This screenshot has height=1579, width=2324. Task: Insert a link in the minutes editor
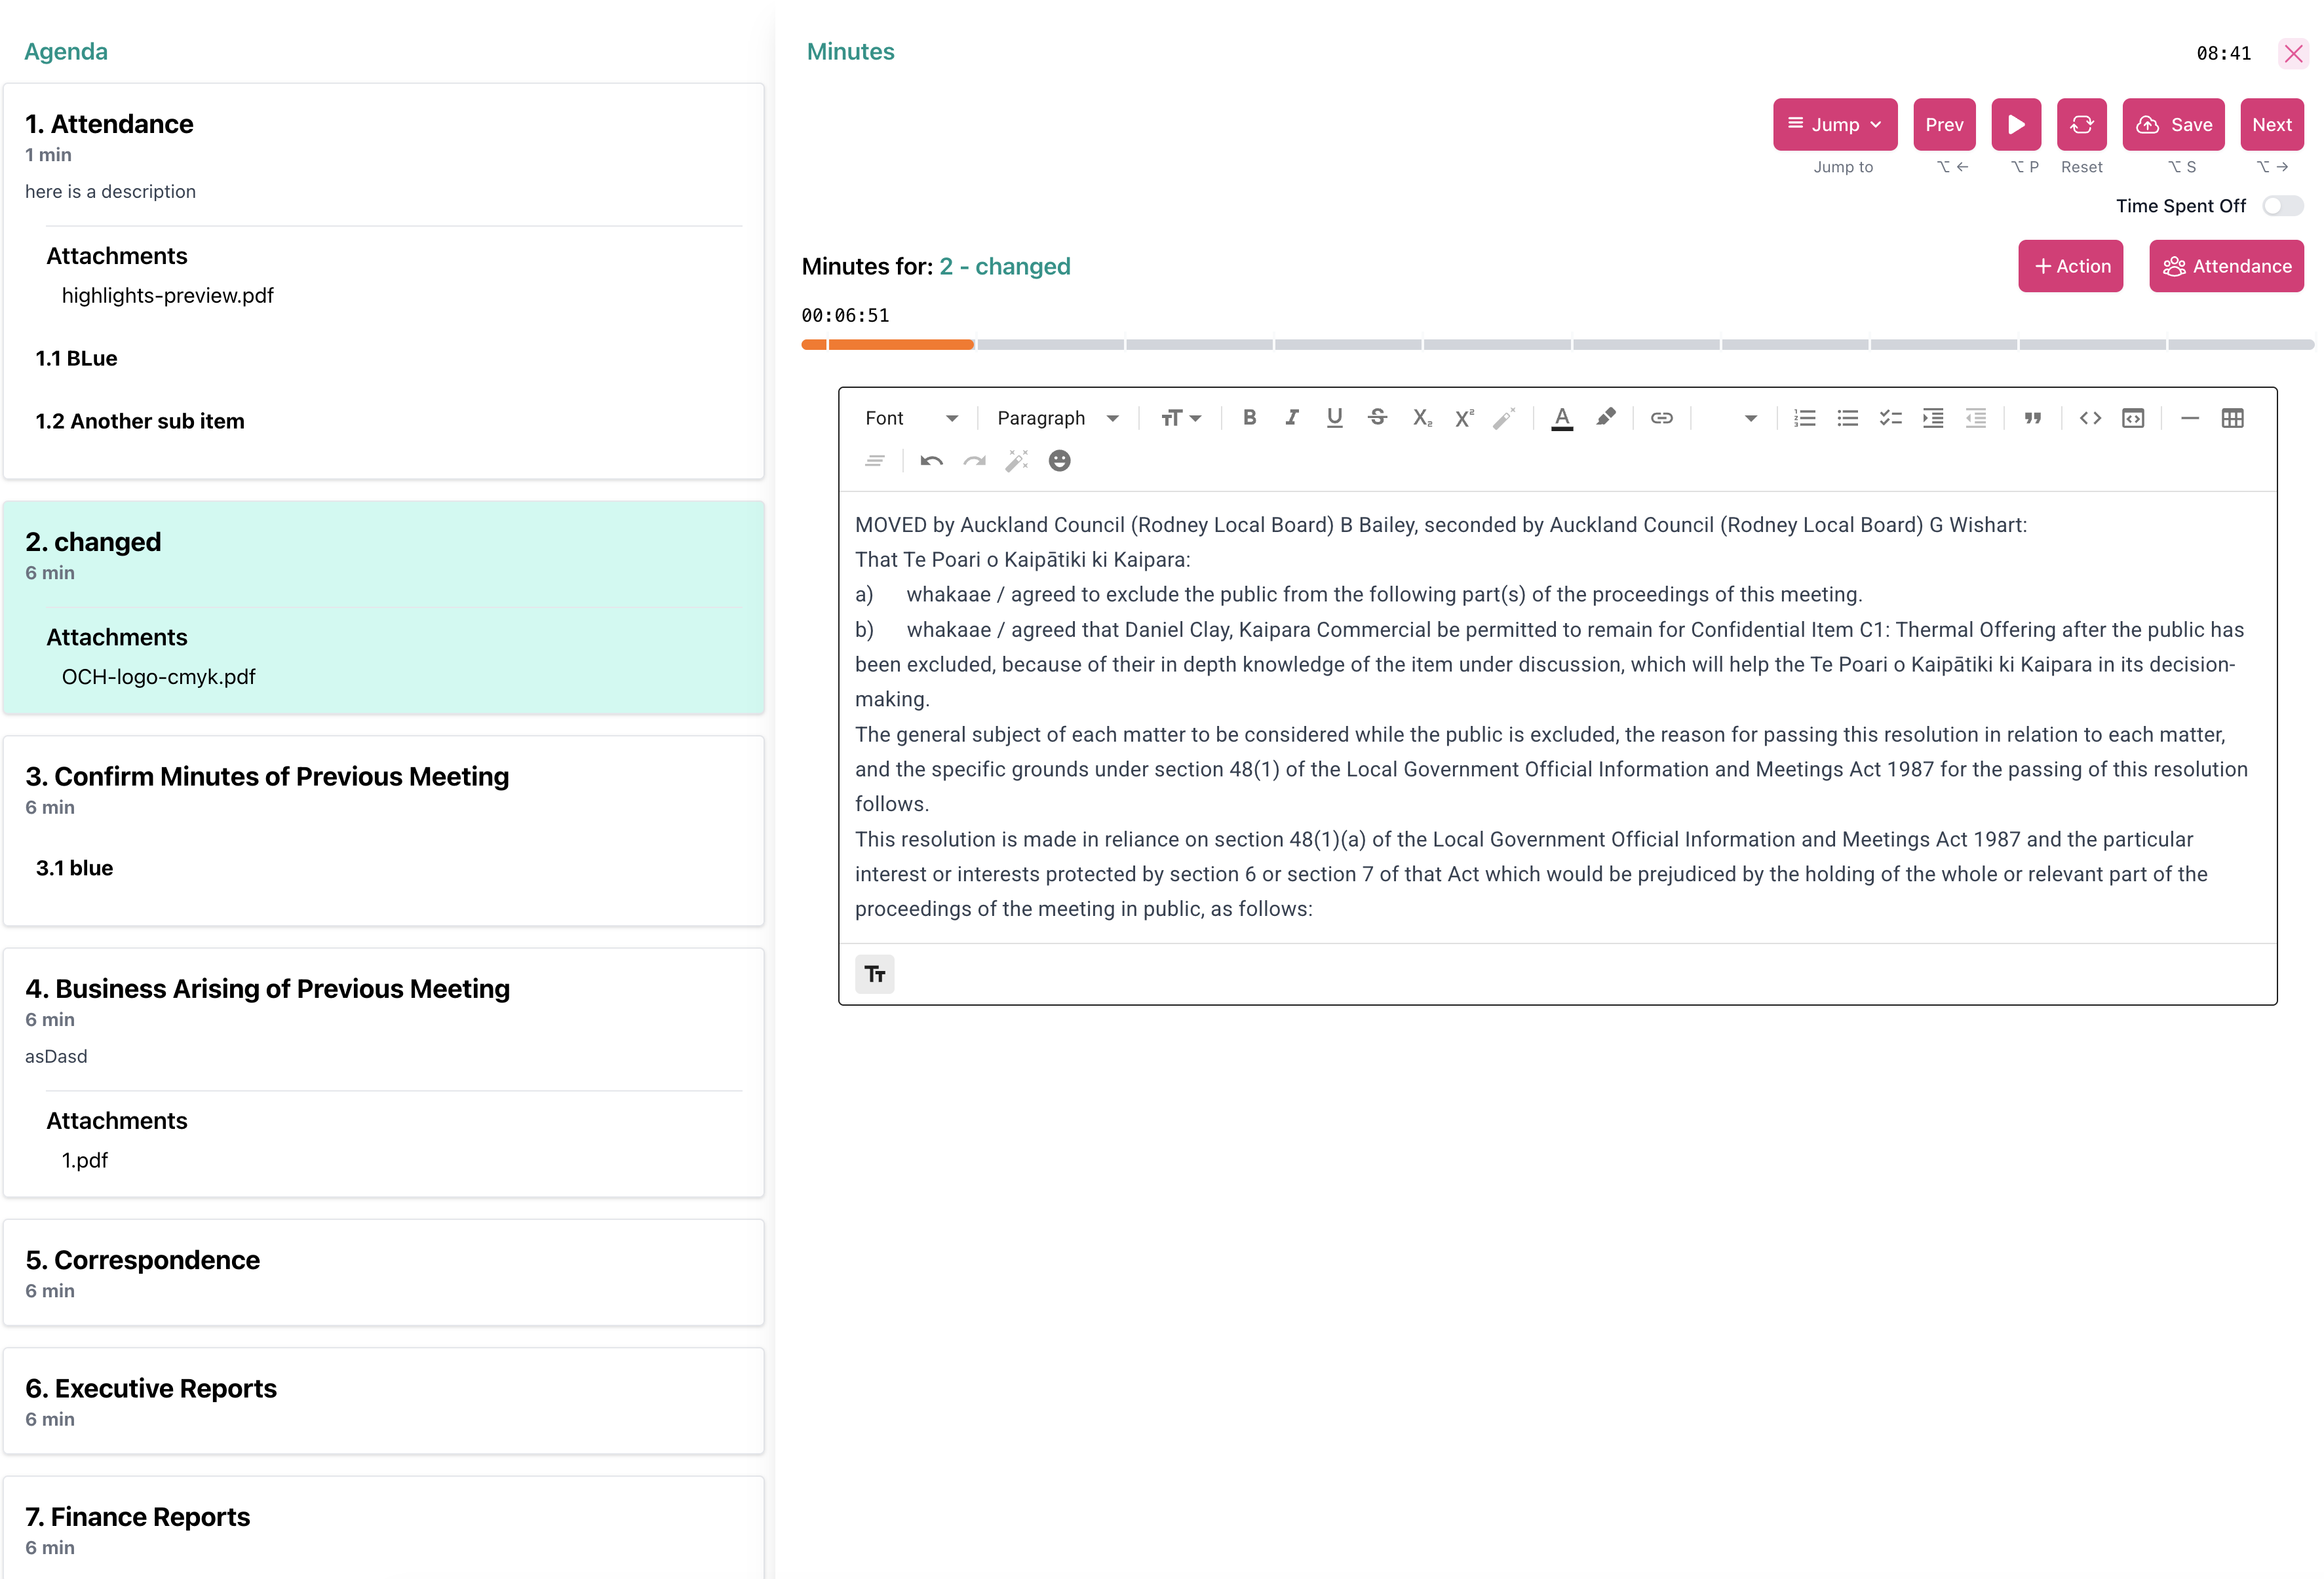point(1661,418)
